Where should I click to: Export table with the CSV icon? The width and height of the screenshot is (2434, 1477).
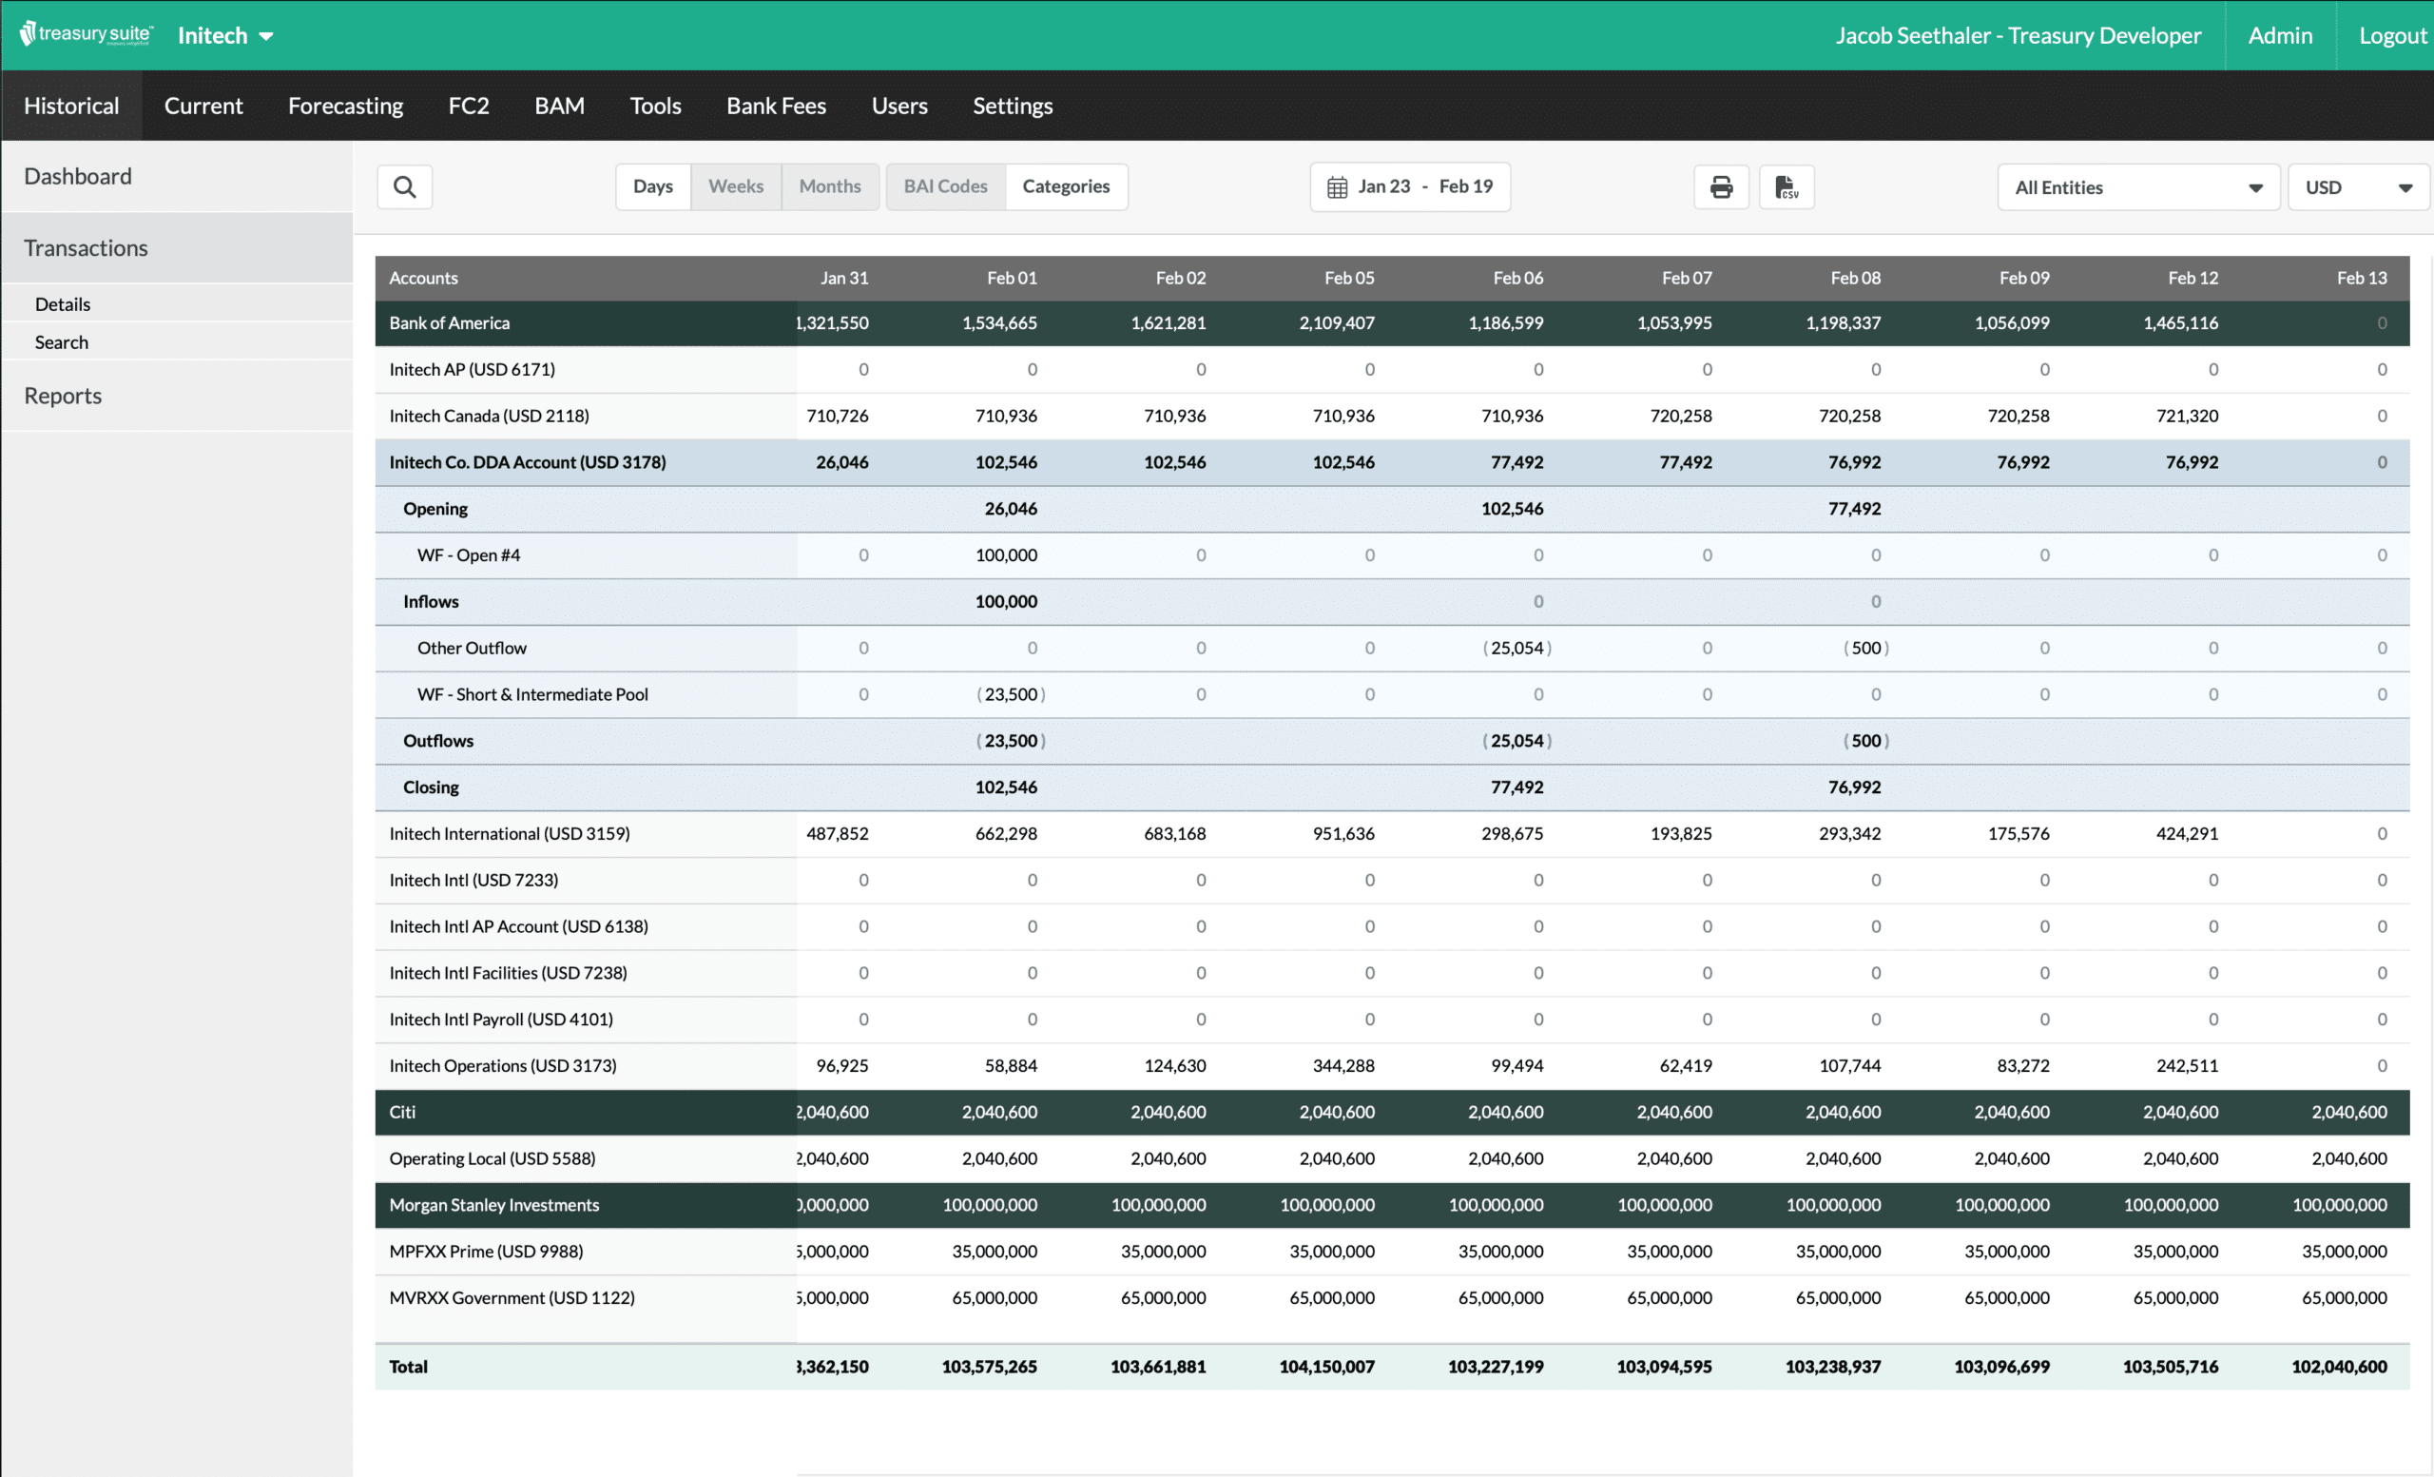point(1786,186)
